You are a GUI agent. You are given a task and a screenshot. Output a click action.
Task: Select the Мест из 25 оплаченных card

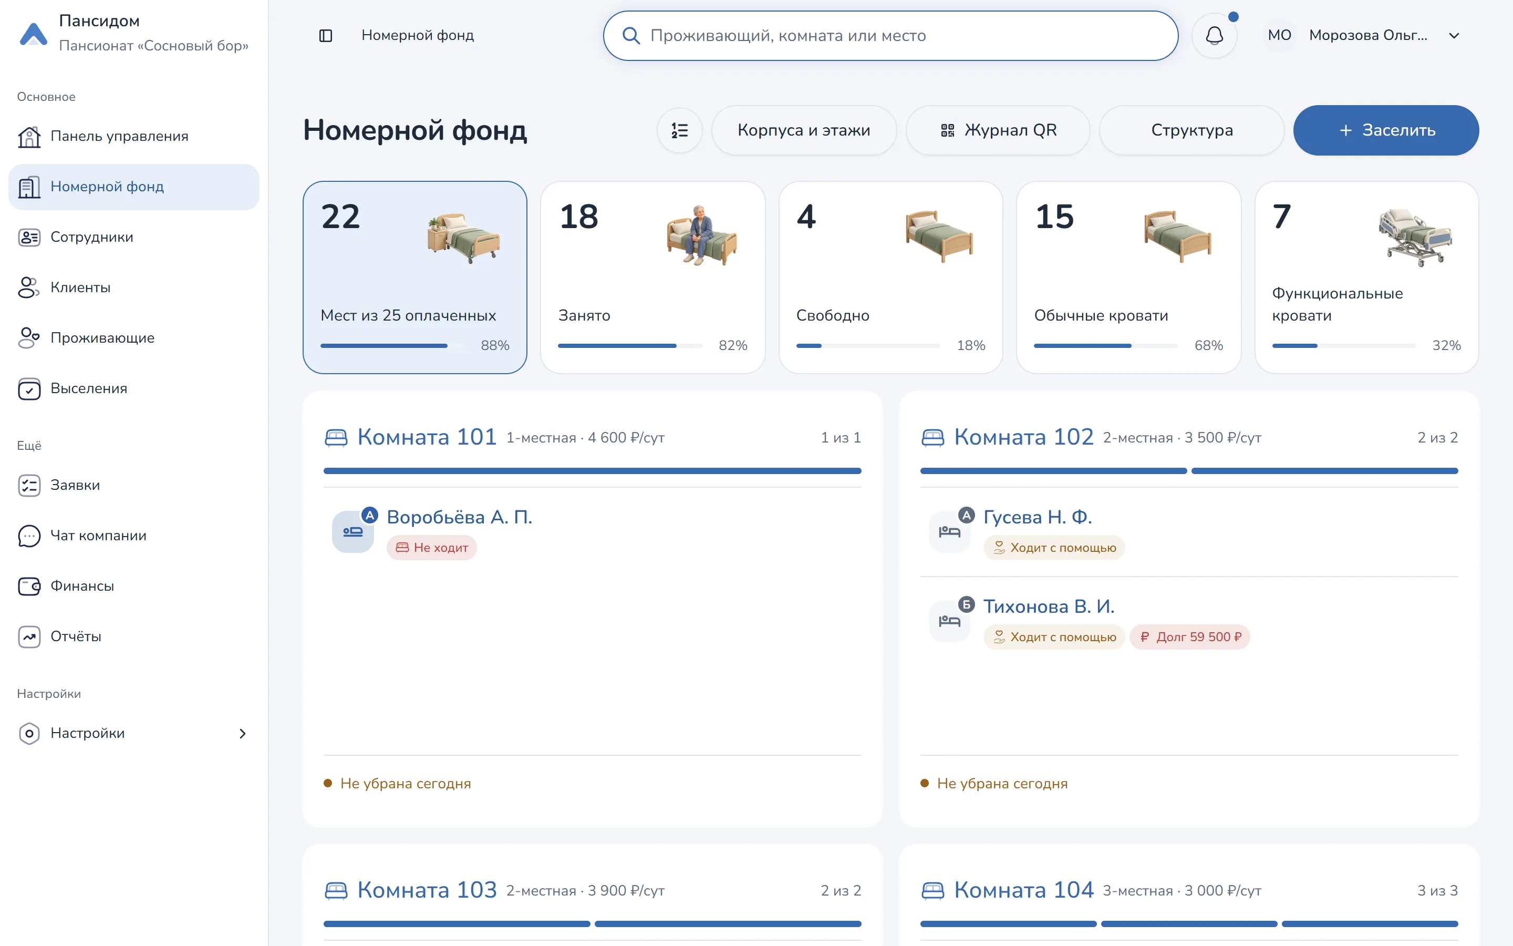coord(414,277)
